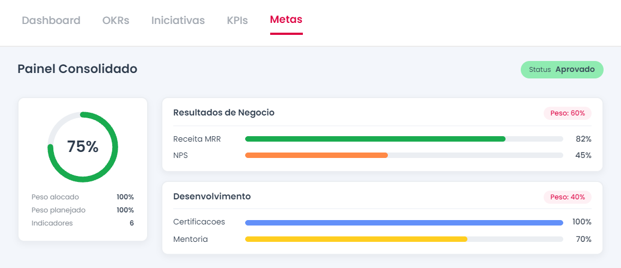Click the active Metas tab
This screenshot has width=621, height=268.
coord(287,20)
